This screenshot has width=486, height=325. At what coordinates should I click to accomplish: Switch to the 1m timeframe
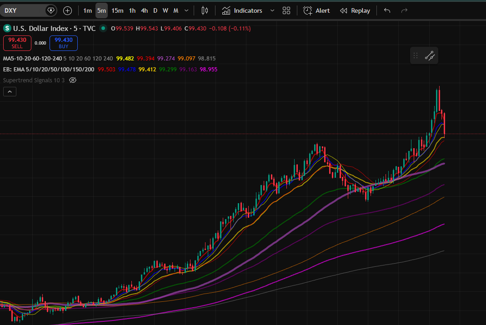point(87,10)
